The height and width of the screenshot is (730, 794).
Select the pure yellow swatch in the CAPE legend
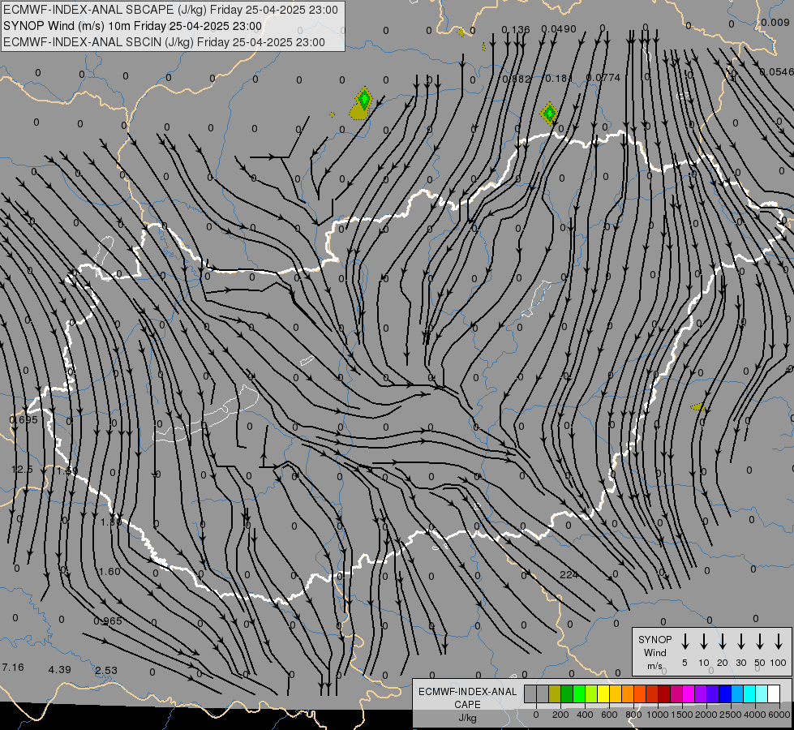(603, 693)
